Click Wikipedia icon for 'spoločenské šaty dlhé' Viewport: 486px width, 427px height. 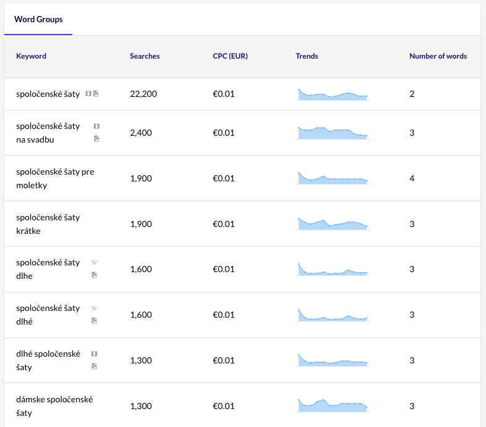[94, 308]
